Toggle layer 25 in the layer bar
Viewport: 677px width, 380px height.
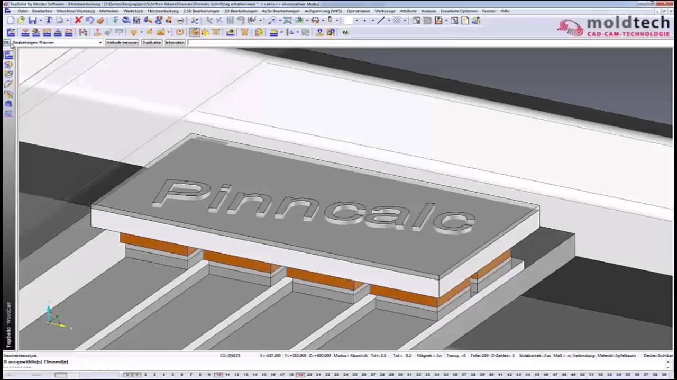tap(355, 375)
